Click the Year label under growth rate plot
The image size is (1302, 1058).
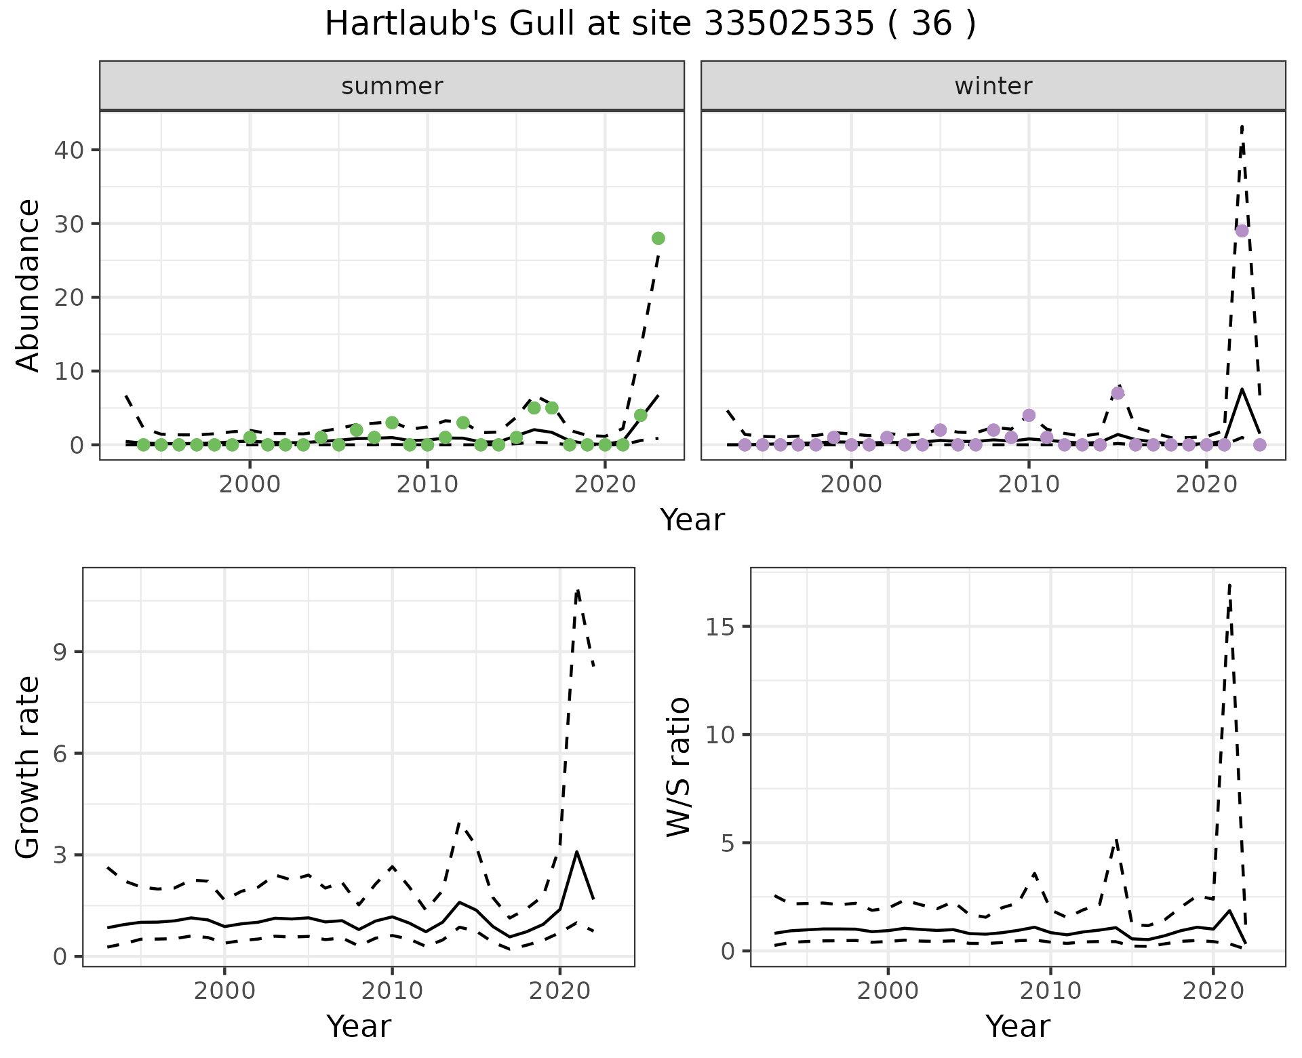click(x=358, y=1026)
